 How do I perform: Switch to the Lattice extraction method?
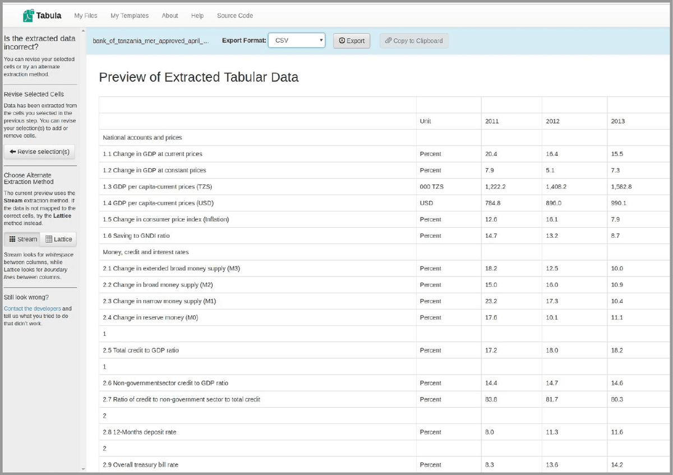[58, 239]
